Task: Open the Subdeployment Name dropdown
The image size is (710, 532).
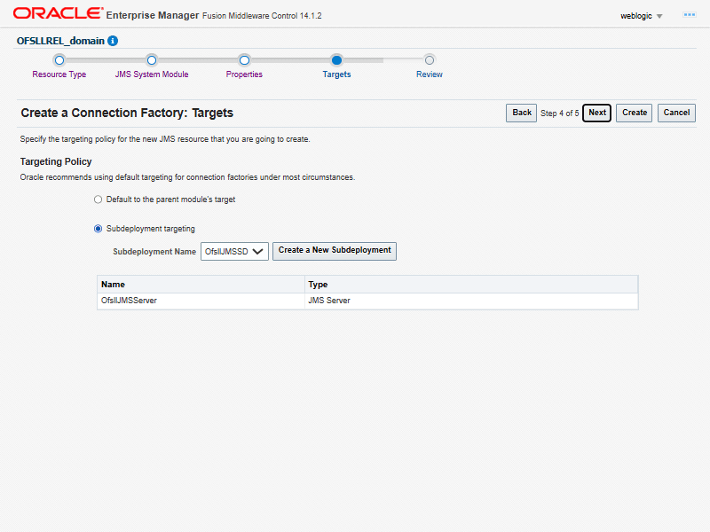Action: click(234, 252)
